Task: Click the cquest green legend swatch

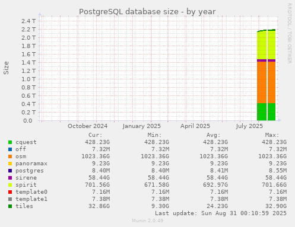Action: coord(10,142)
